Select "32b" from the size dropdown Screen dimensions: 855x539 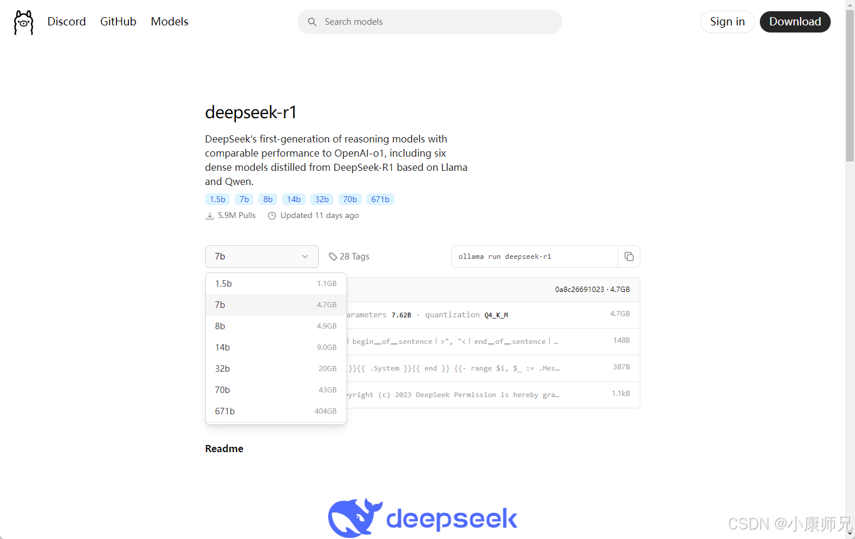[x=276, y=368]
